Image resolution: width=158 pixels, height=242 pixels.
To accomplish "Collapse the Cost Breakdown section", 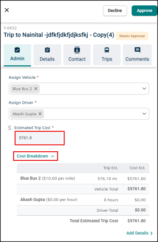I will [x=36, y=156].
